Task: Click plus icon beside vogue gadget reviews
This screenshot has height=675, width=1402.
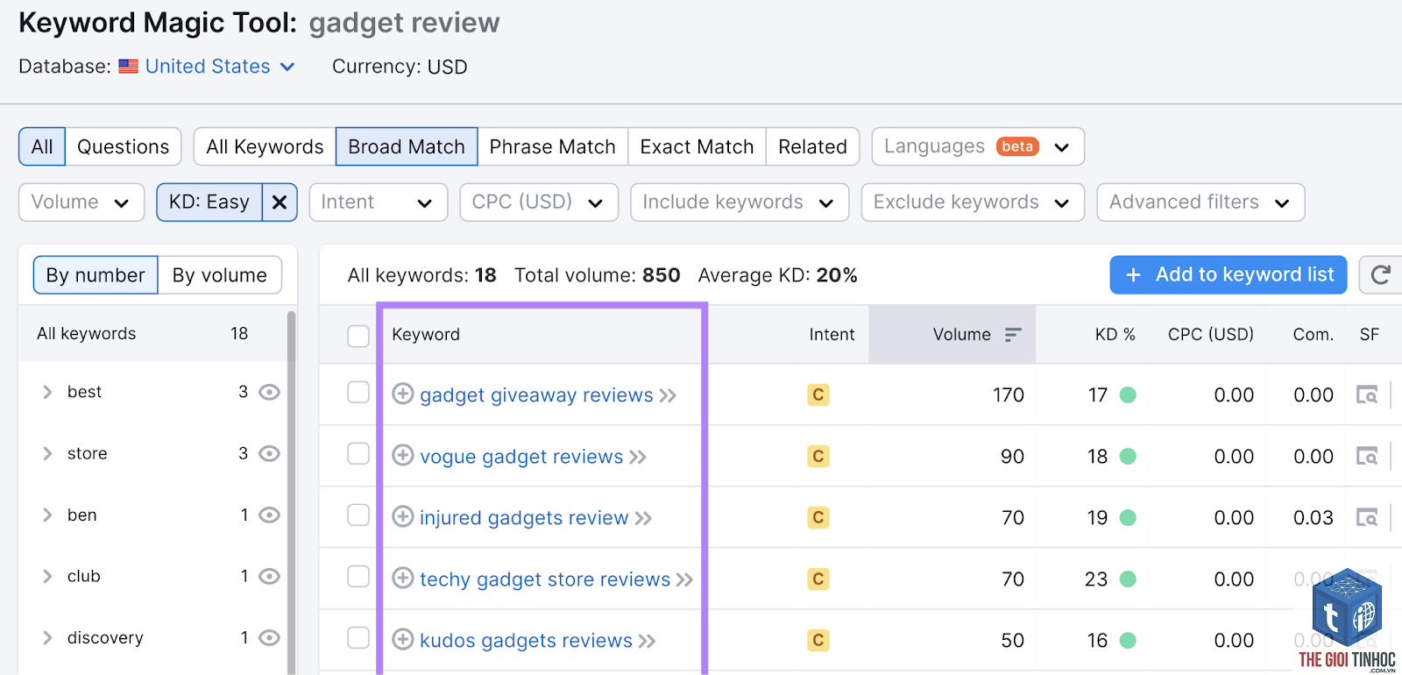Action: (403, 456)
